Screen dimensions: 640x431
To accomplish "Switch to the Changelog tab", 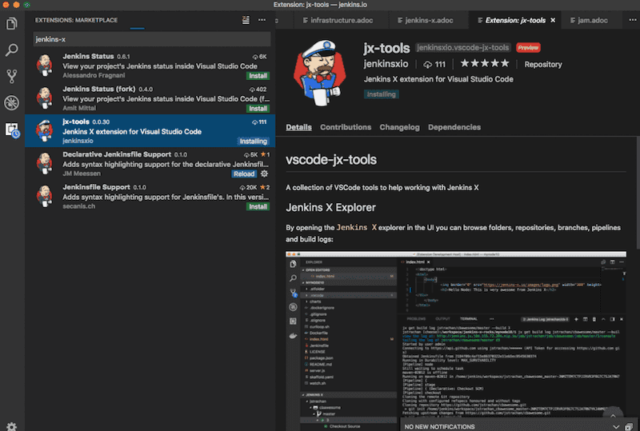I will click(x=399, y=127).
